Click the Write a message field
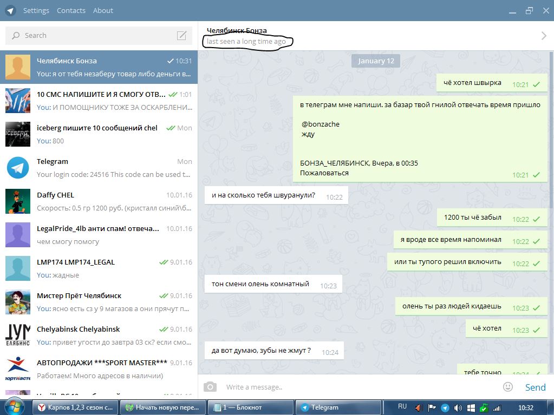 point(360,387)
